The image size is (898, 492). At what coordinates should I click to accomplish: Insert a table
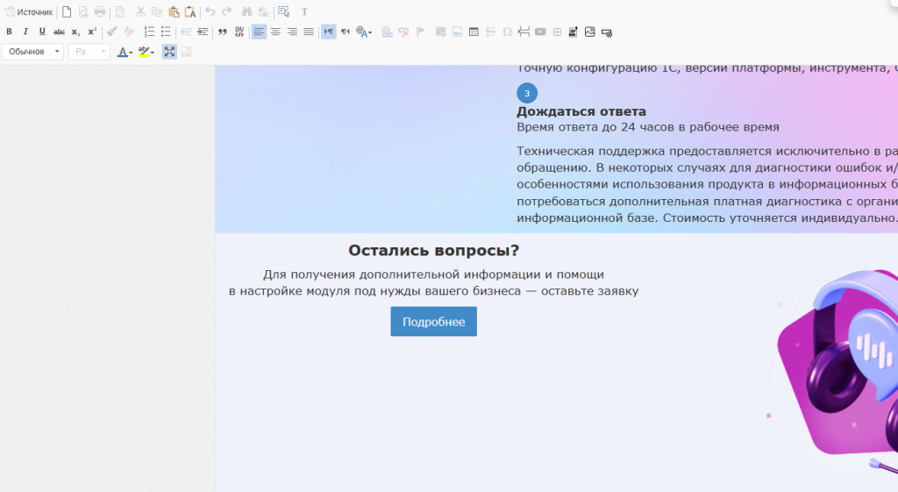[x=474, y=32]
